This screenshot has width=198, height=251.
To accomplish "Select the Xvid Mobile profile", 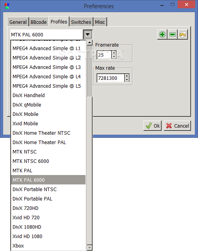I will point(48,124).
